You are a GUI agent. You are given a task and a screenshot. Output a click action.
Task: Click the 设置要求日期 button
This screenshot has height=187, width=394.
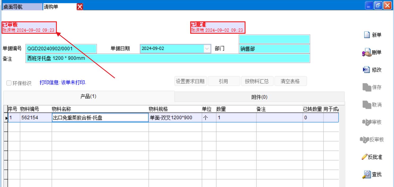point(190,81)
